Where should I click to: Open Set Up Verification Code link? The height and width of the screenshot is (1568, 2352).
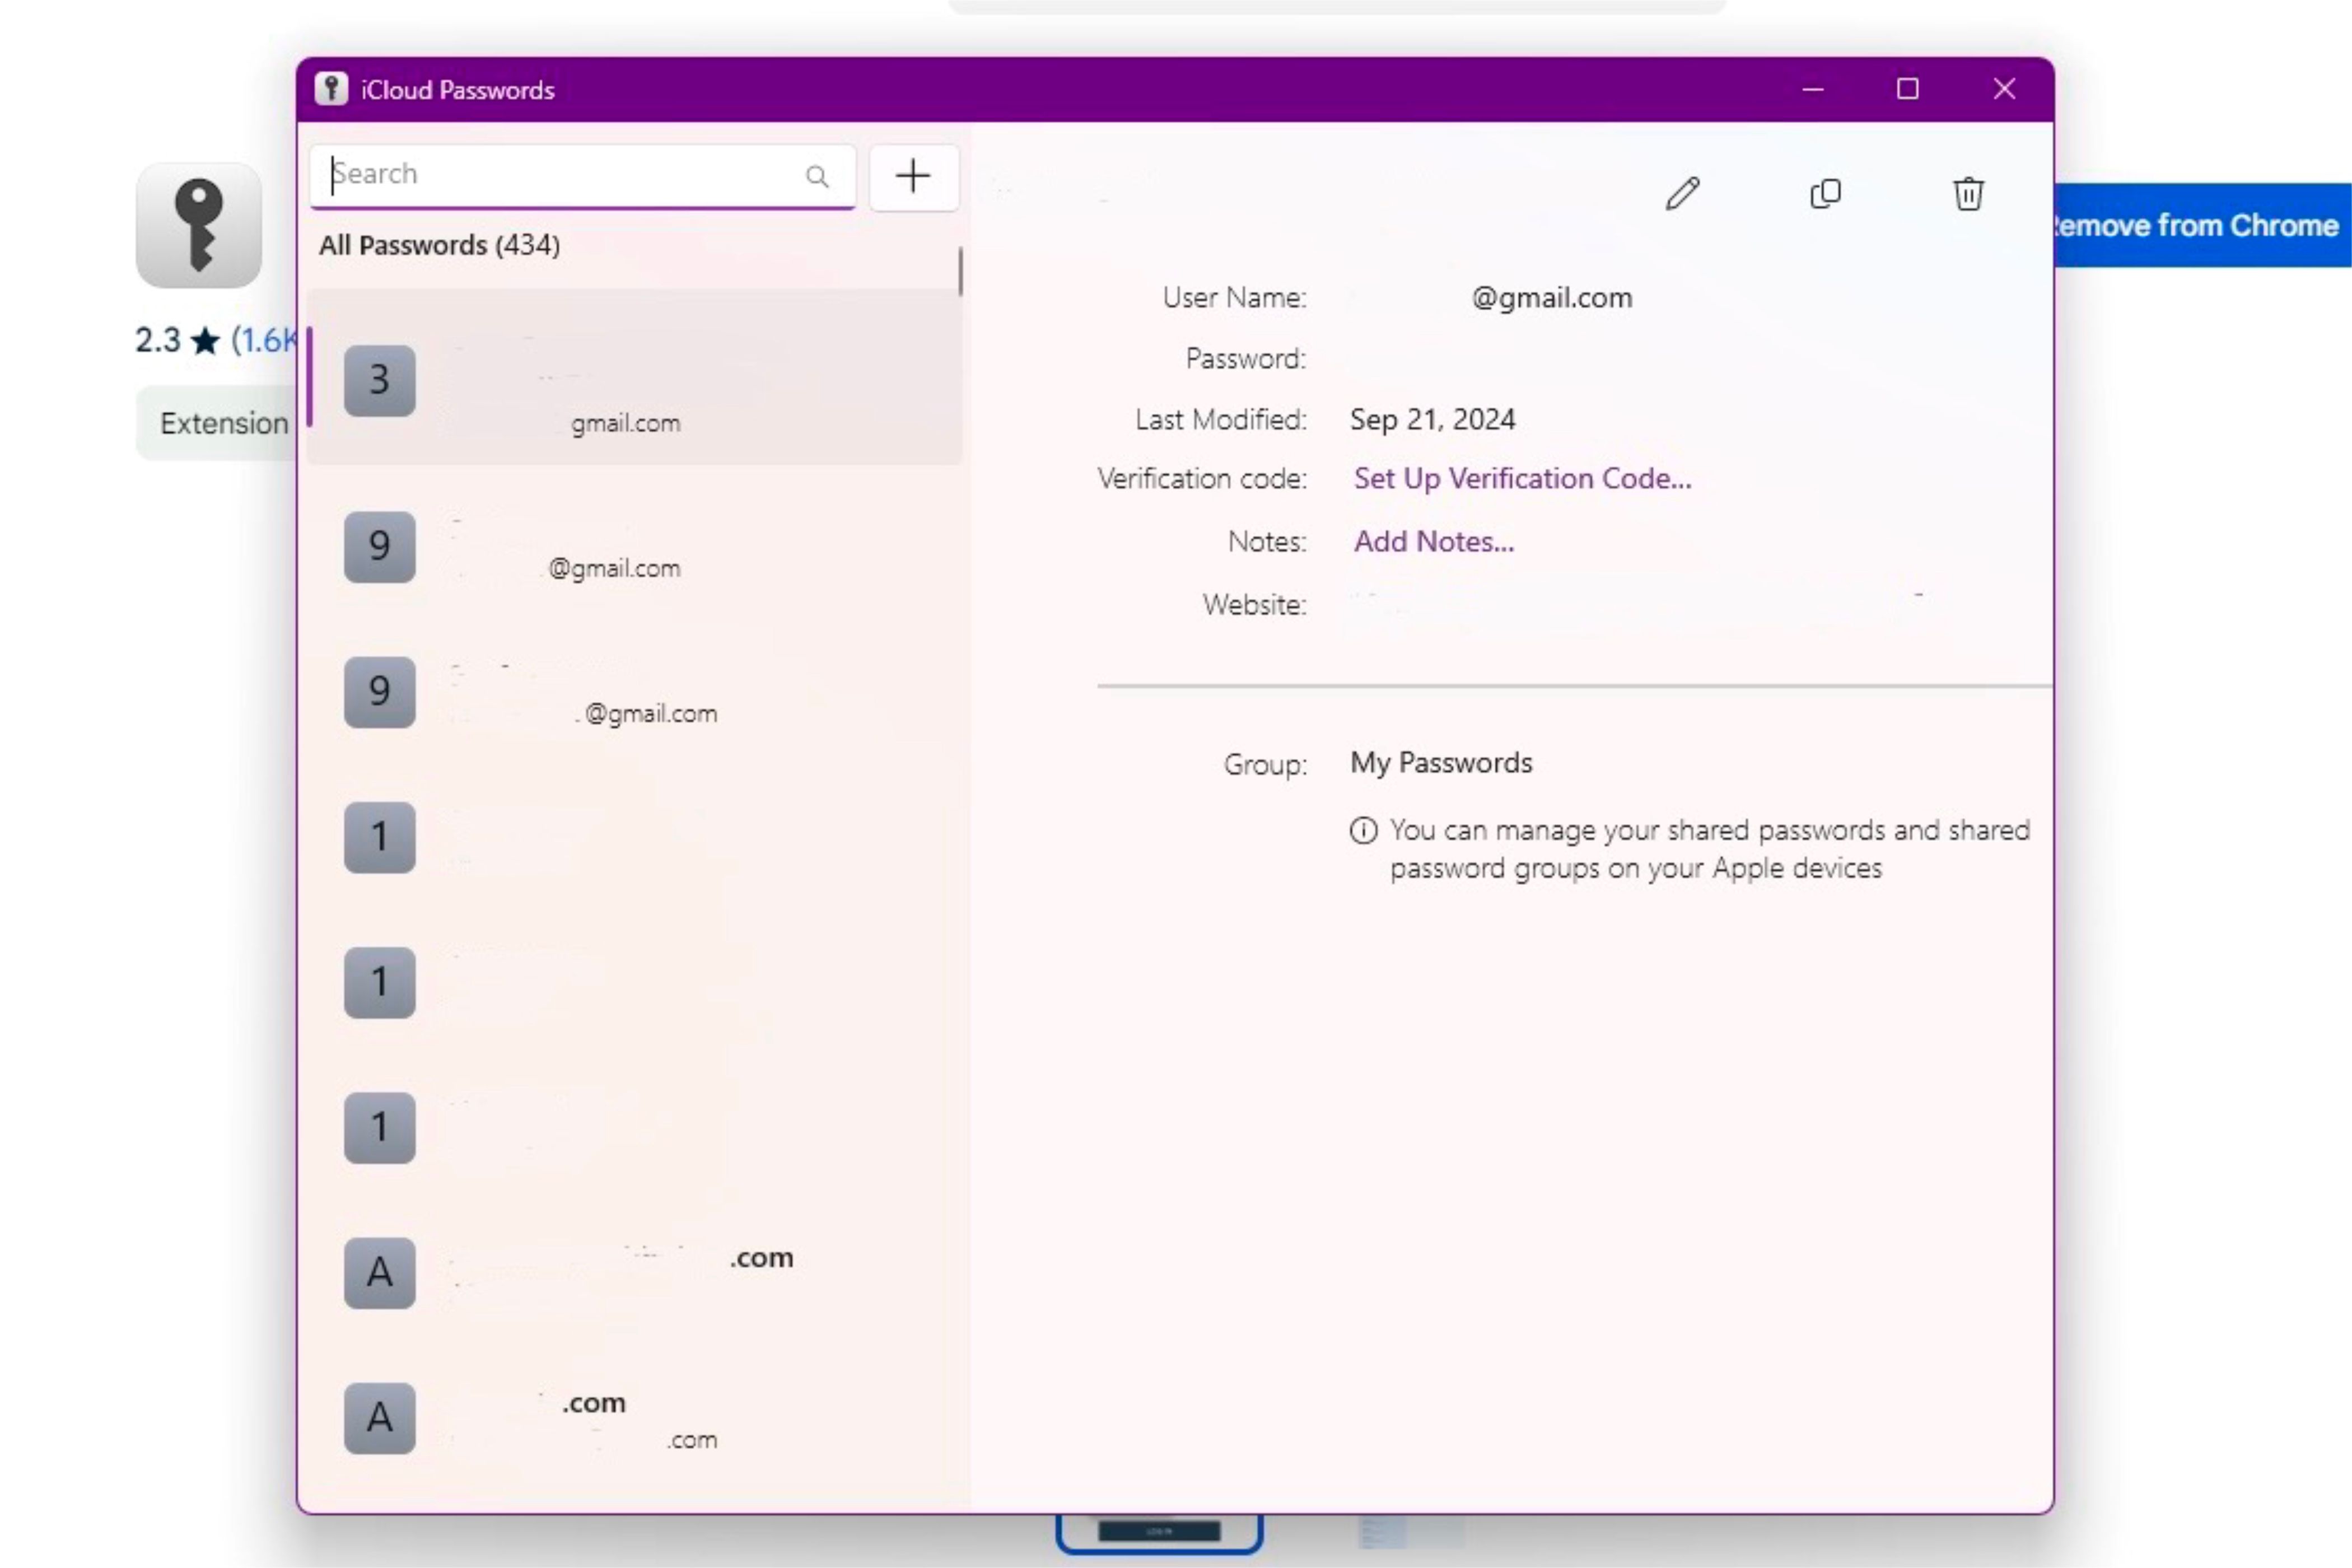click(1521, 478)
